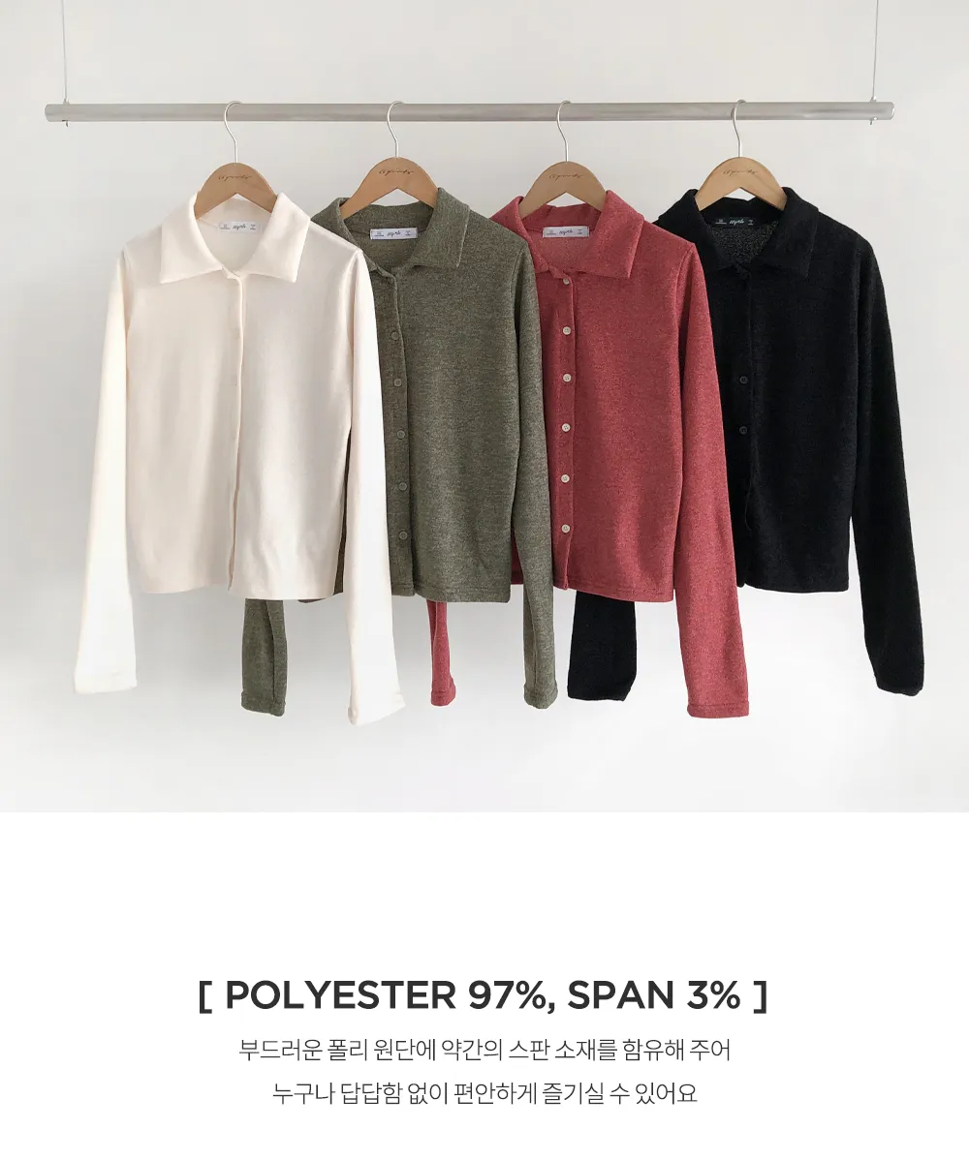The width and height of the screenshot is (969, 1160).
Task: Click the neck label inside the black cardigan
Action: coord(737,219)
